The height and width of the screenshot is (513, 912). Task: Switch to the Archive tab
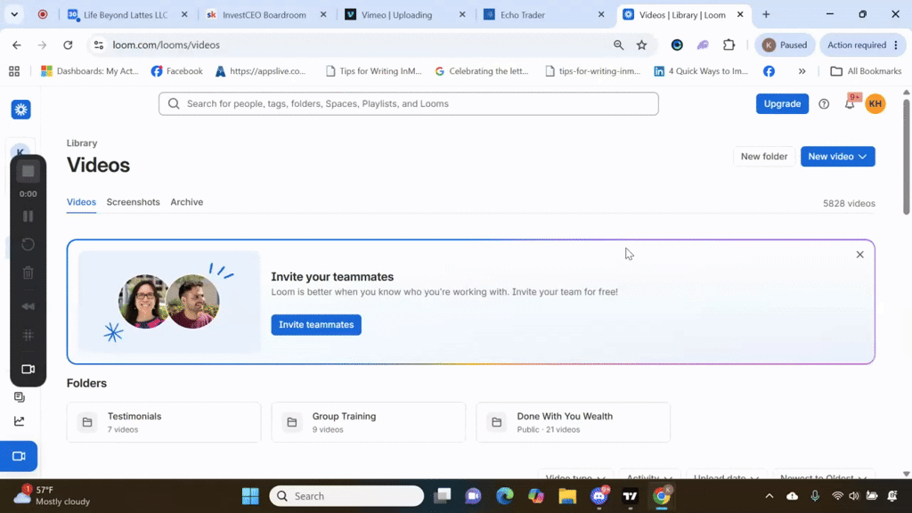187,202
